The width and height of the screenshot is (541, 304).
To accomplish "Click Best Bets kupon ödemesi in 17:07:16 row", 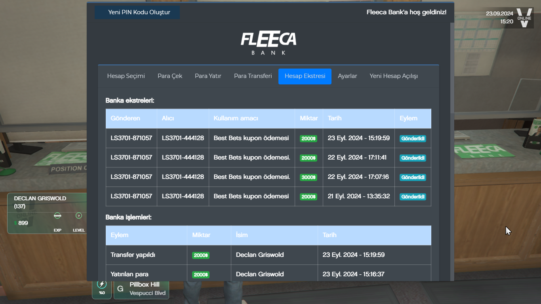I will [252, 177].
